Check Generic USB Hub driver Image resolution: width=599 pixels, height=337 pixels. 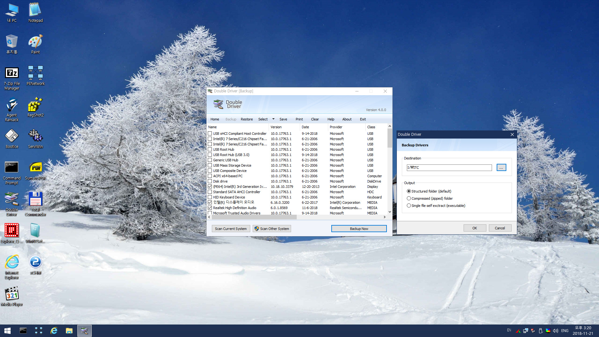coord(210,160)
